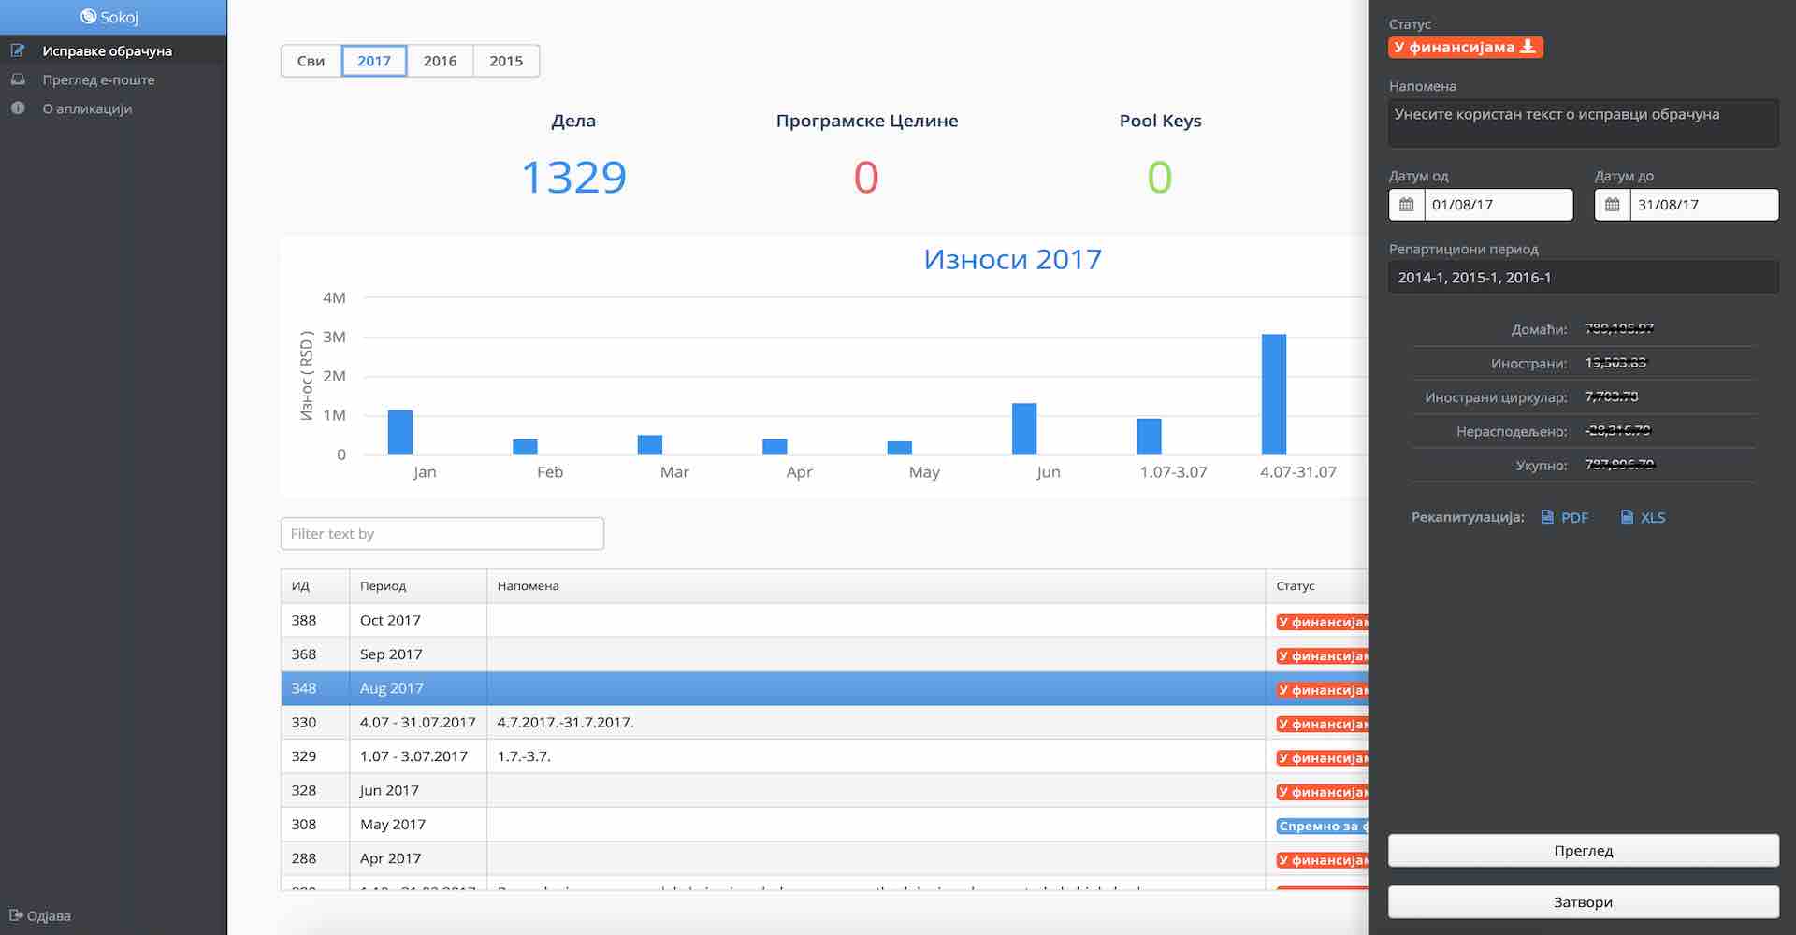
Task: Open the У финансијама status dropdown
Action: 1465,48
